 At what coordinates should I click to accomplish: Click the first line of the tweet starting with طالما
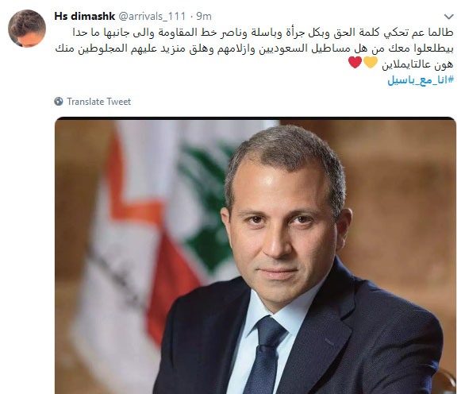263,32
